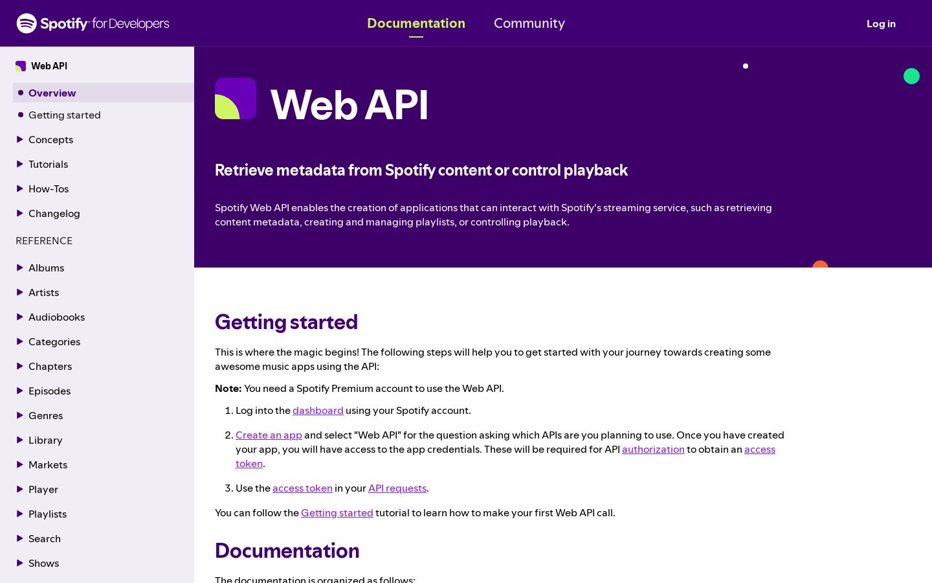The image size is (932, 583).
Task: Click the large Web API hero icon
Action: click(x=236, y=98)
